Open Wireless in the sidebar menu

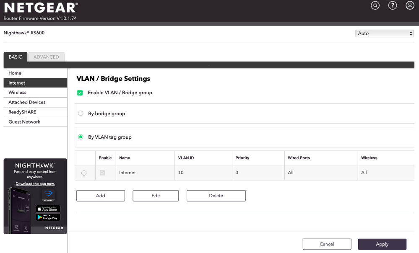pos(18,93)
